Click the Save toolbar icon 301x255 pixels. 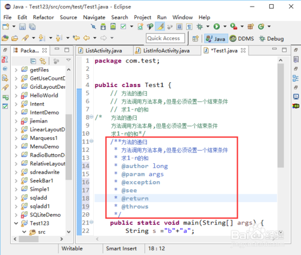point(22,26)
